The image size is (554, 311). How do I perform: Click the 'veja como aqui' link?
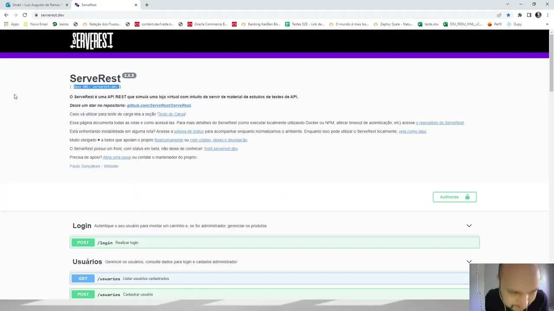412,131
